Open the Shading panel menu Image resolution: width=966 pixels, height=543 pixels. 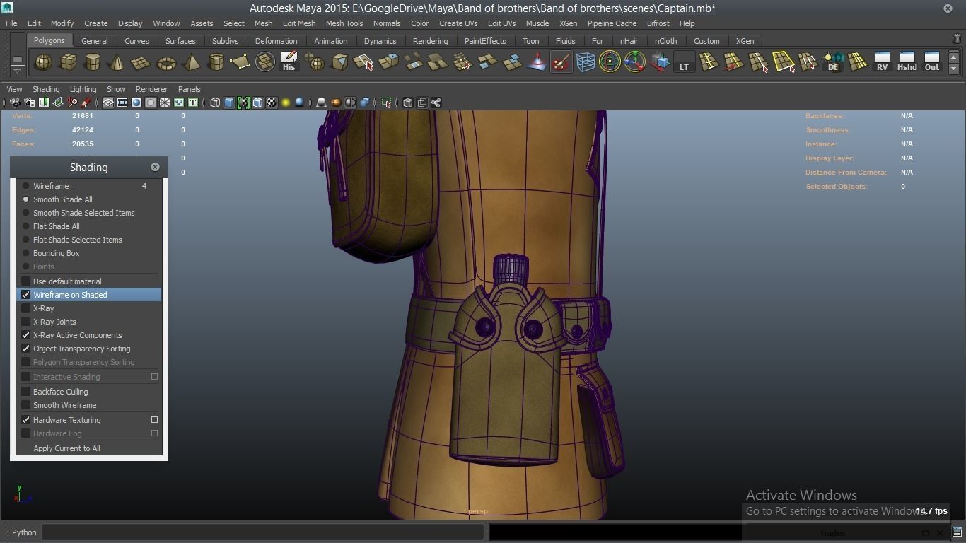pos(46,89)
